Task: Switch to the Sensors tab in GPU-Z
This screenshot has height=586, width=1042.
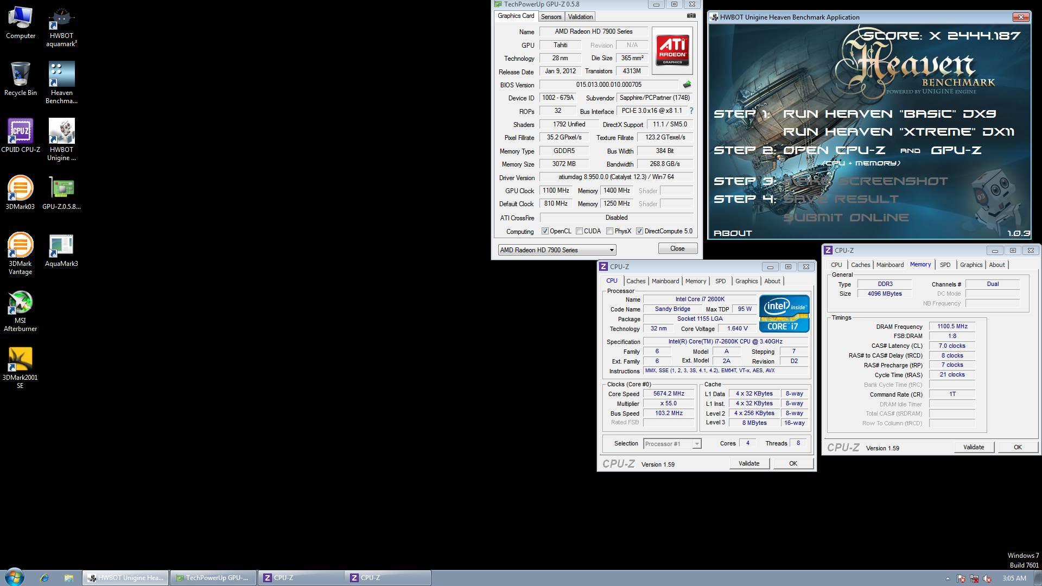Action: [x=551, y=17]
